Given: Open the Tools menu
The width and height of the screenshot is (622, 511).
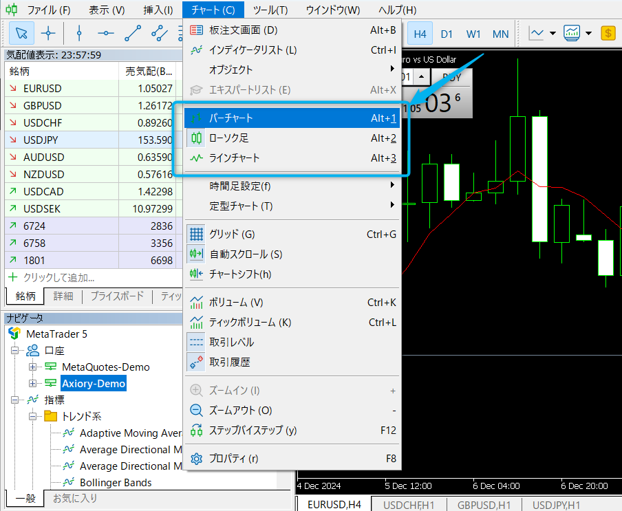Looking at the screenshot, I should [270, 10].
